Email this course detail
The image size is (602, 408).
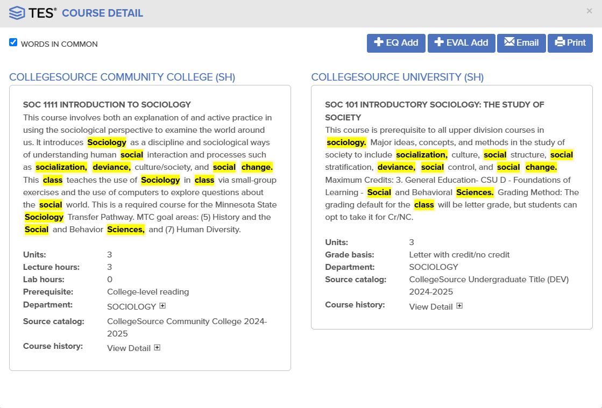coord(521,43)
